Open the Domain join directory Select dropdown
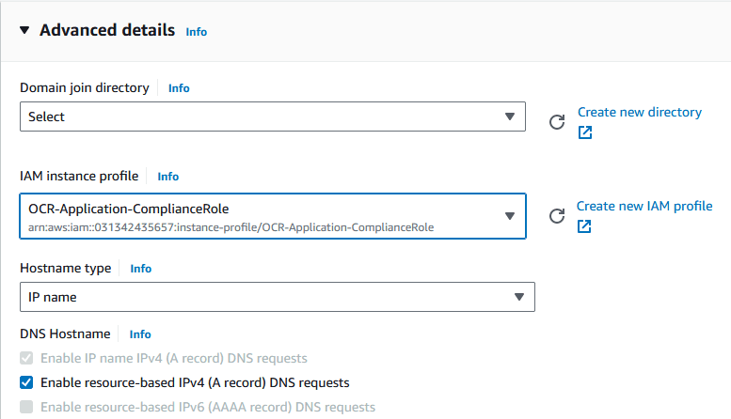Viewport: 731px width, 419px height. click(273, 116)
